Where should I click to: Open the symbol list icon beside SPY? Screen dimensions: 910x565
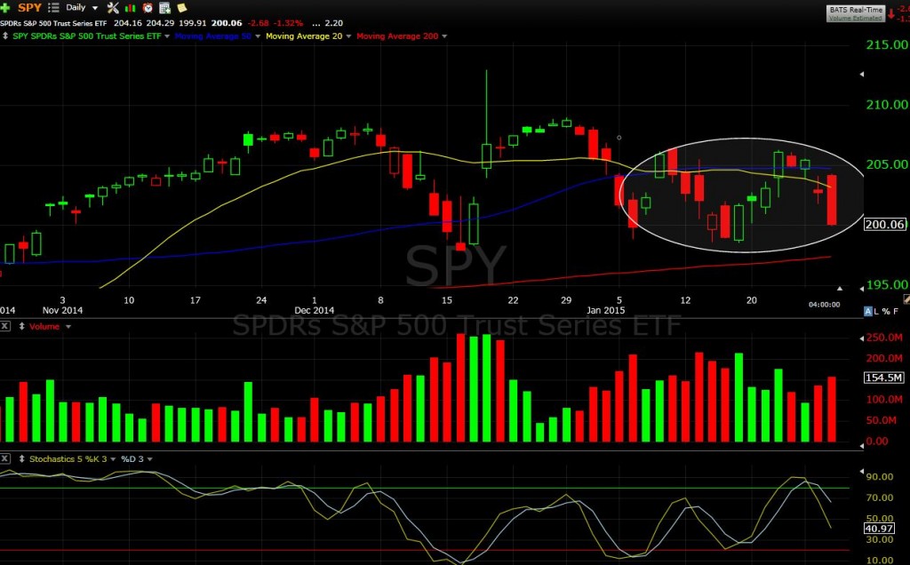pos(53,7)
